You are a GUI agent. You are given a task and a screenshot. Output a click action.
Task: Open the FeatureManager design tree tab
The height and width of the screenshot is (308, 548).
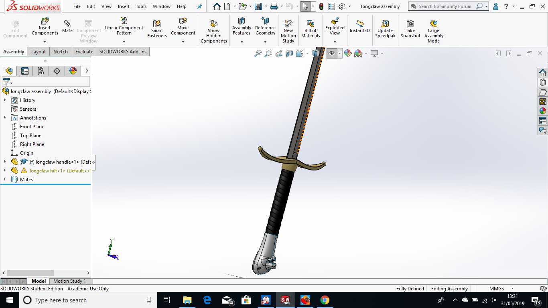click(x=9, y=71)
